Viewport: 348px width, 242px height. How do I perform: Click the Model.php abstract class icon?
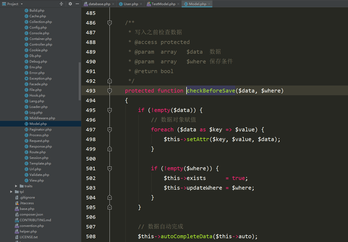point(26,124)
